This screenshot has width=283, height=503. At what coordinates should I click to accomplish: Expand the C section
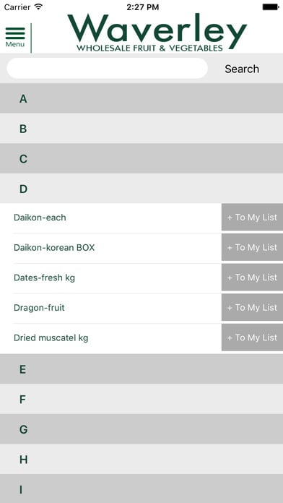[x=141, y=158]
